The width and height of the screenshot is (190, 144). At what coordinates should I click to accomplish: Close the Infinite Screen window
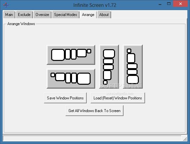point(181,4)
